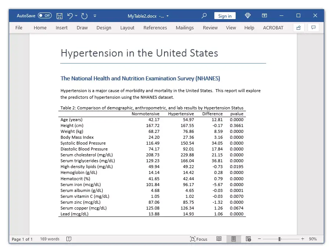
Task: Click the Sign in button
Action: pos(225,16)
